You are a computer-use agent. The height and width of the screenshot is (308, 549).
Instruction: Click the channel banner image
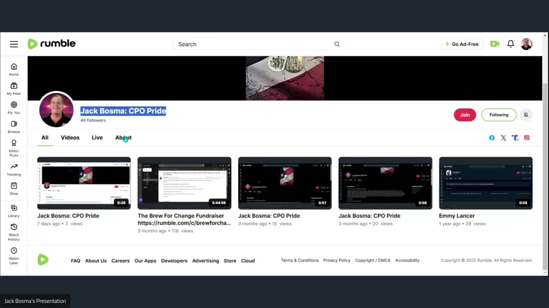click(x=285, y=78)
